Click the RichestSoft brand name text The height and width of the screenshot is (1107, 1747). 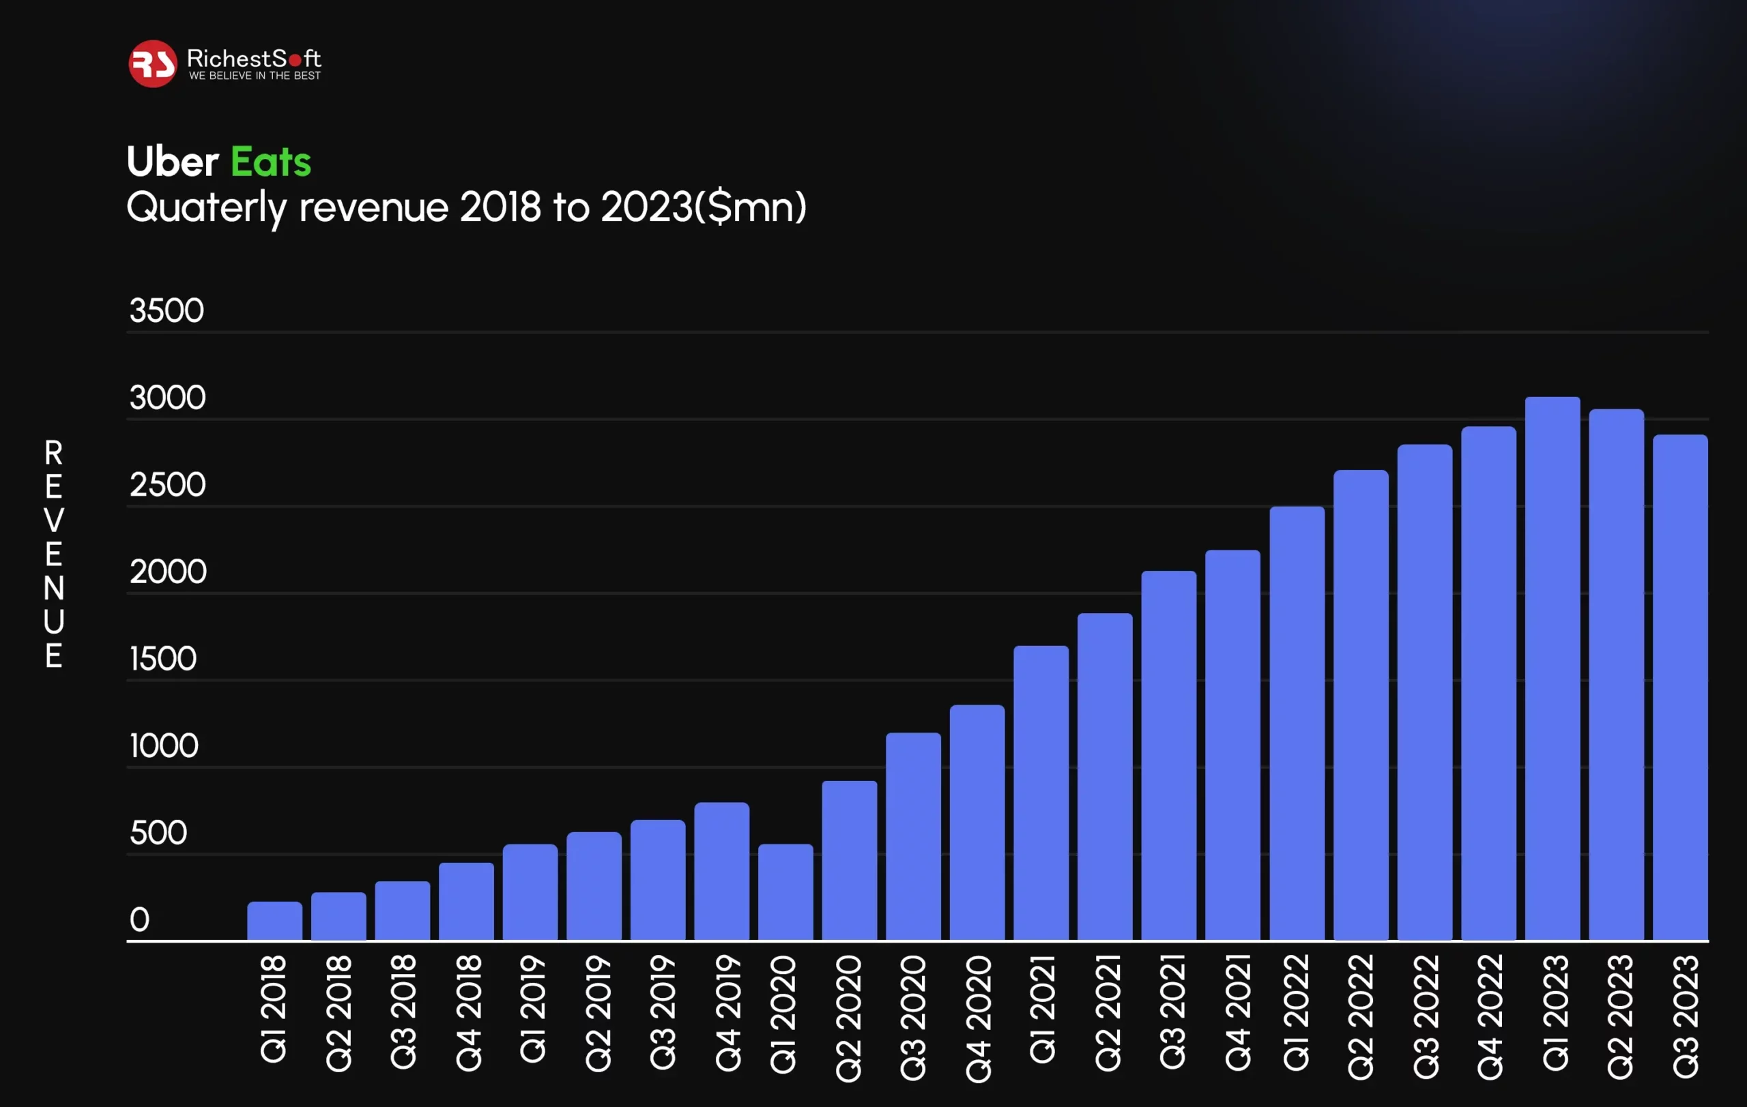click(x=254, y=58)
